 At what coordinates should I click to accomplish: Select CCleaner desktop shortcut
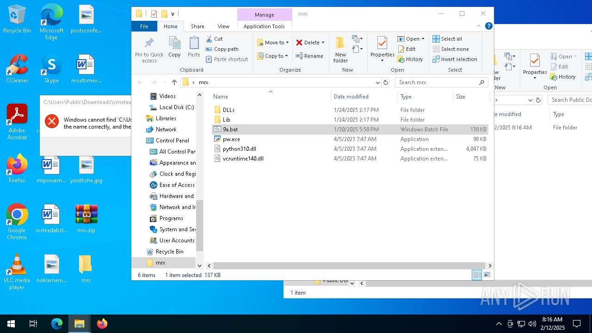click(x=17, y=69)
